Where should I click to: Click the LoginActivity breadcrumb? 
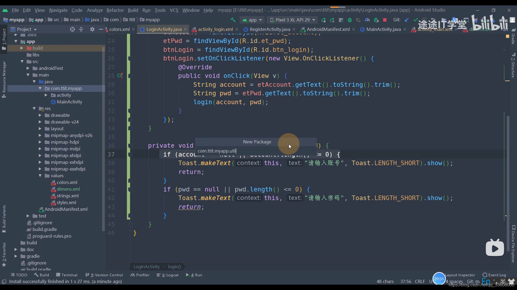click(x=146, y=267)
